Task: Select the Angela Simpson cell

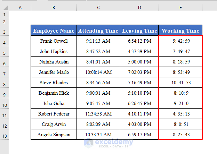Action: 54,135
